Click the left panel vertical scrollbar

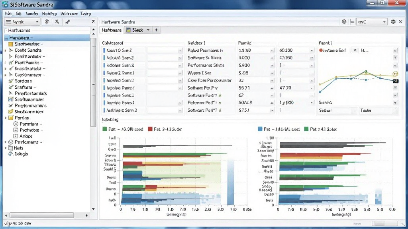click(93, 83)
